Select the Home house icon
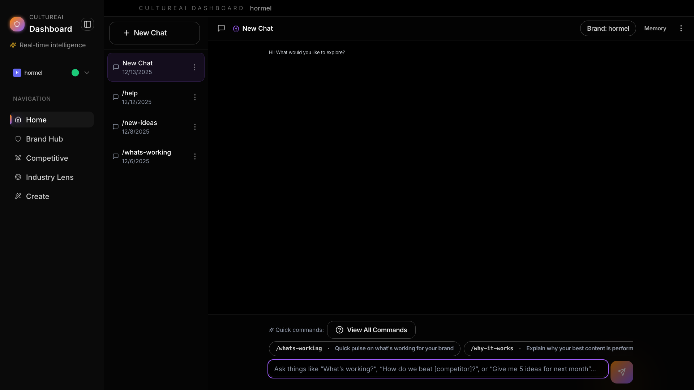This screenshot has height=390, width=694. (18, 120)
